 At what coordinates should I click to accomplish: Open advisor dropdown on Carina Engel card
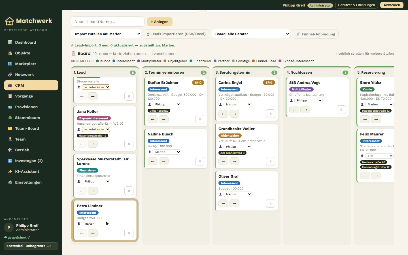(238, 105)
